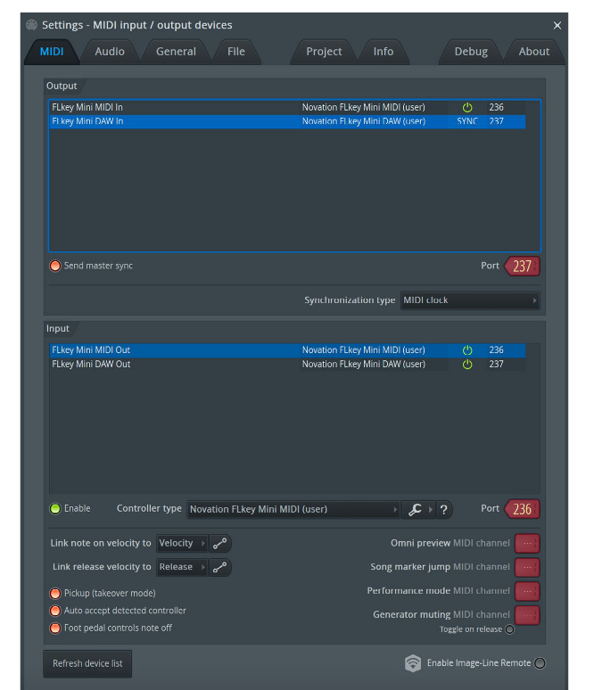The image size is (602, 690).
Task: Click Novation FLkey Mini DAW (user) in Input list
Action: click(x=364, y=365)
